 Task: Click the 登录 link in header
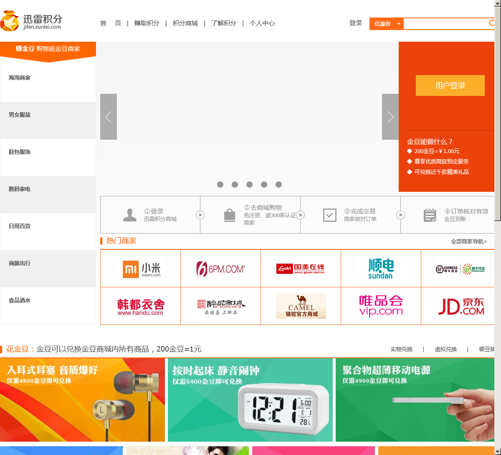(356, 23)
